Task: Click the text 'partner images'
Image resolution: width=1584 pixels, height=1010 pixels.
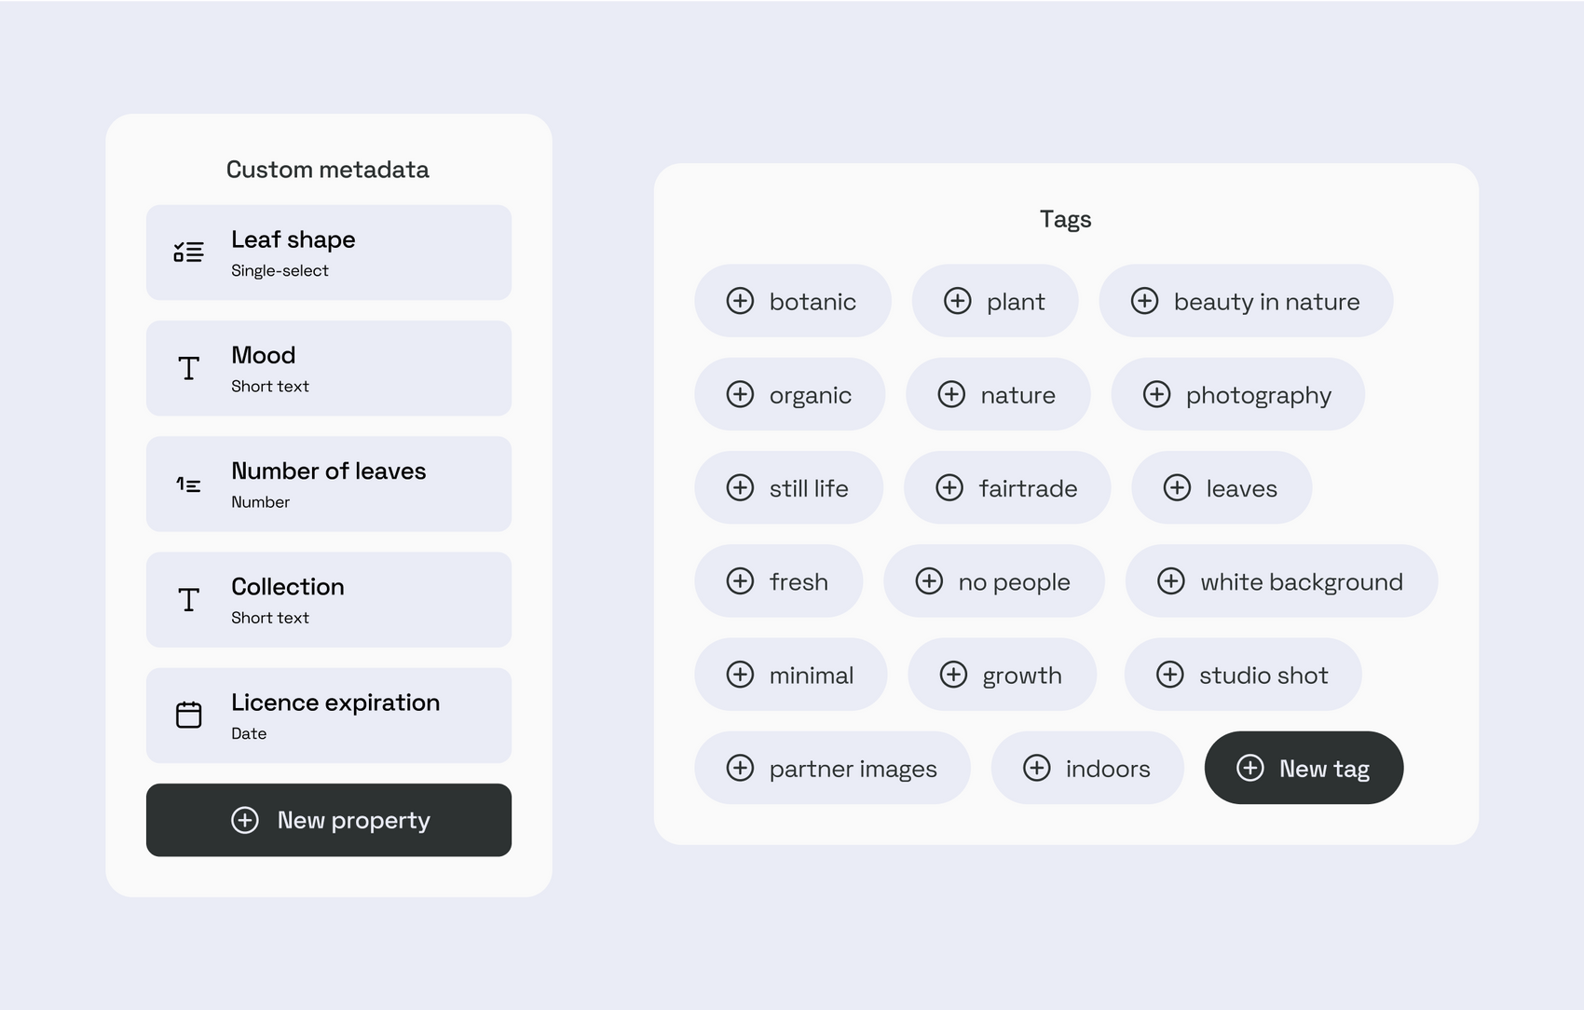Action: click(853, 770)
